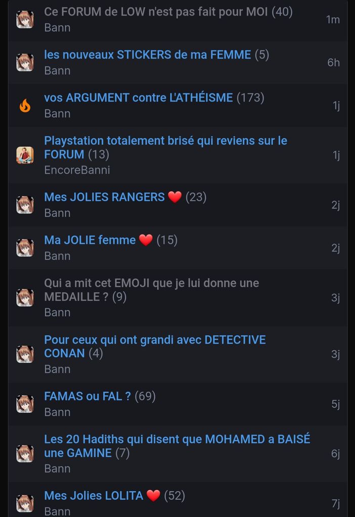This screenshot has height=517, width=355.
Task: Click avatar next to 'les nouveaux STICKERS' topic
Action: click(25, 62)
